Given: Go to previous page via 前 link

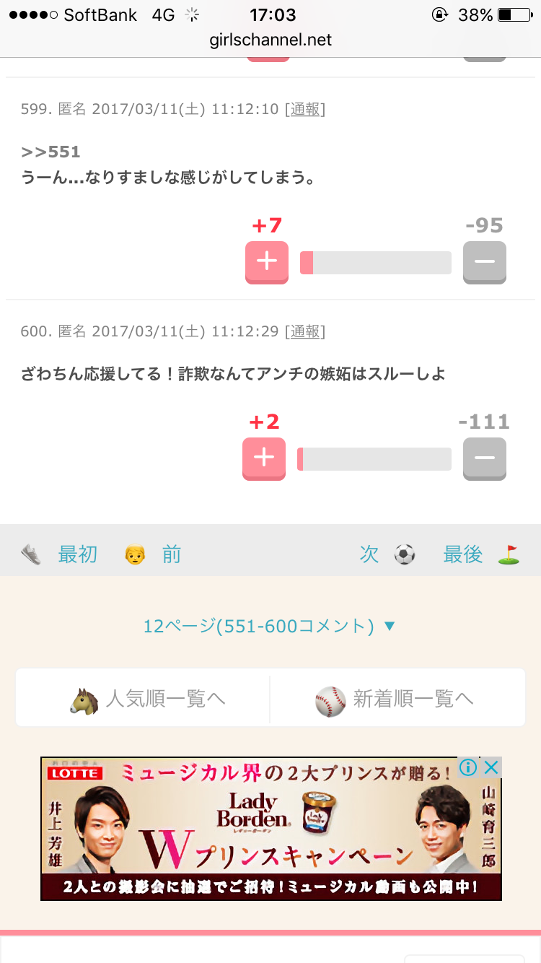Looking at the screenshot, I should click(172, 555).
